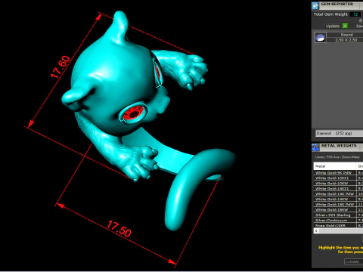Click the Calculate button in Metal Weights

tap(353, 261)
